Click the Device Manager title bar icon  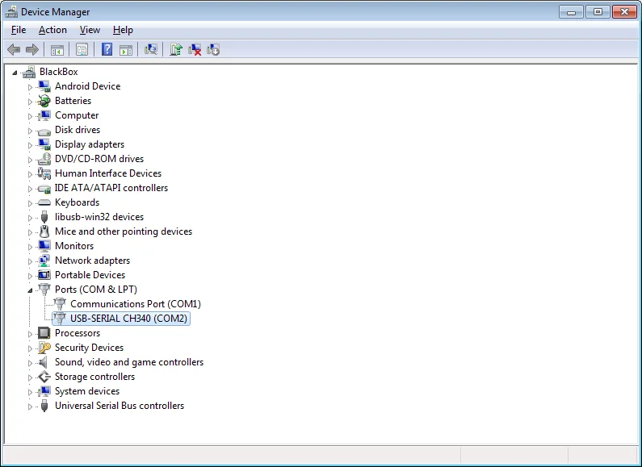11,12
